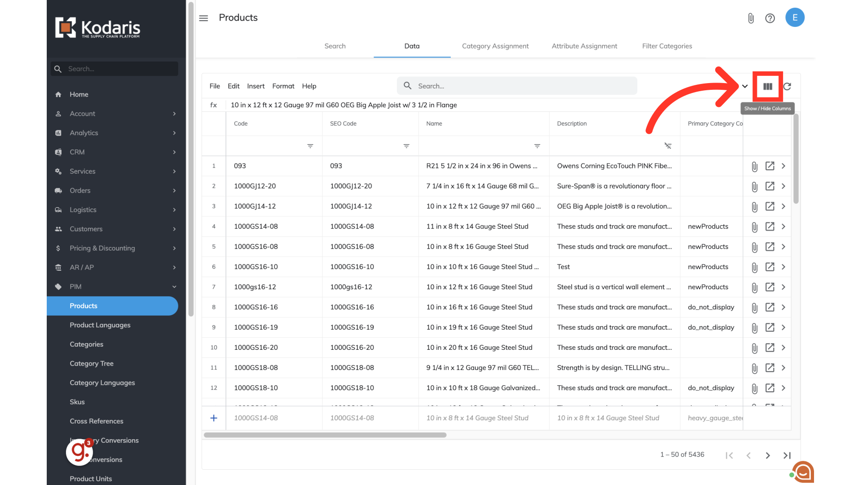
Task: Go to next results page
Action: tap(768, 455)
